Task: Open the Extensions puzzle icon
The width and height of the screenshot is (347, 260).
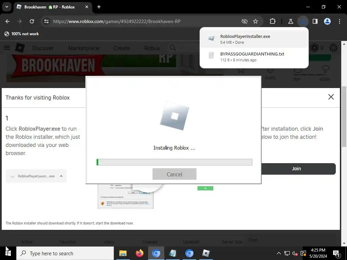Action: tap(273, 21)
